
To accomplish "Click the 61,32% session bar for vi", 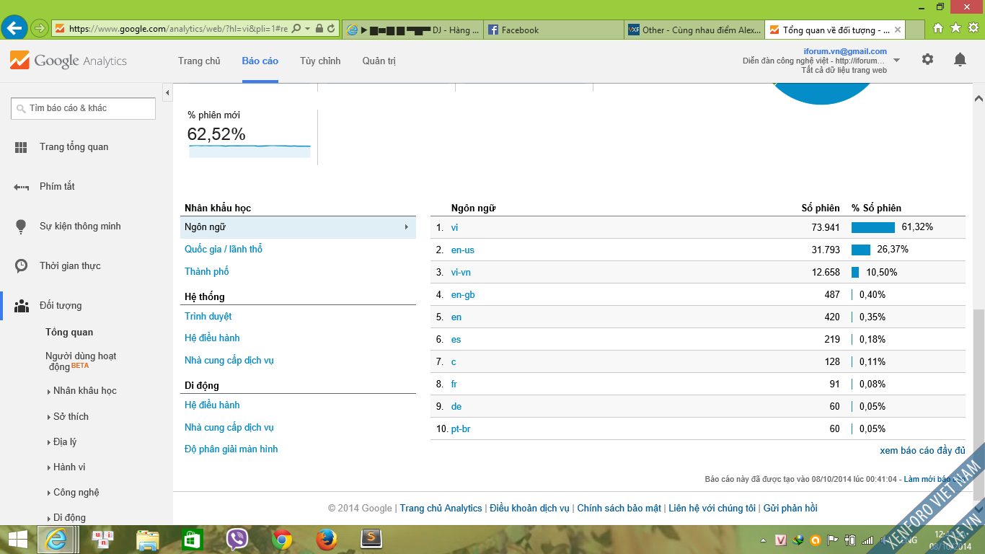I will coord(873,227).
